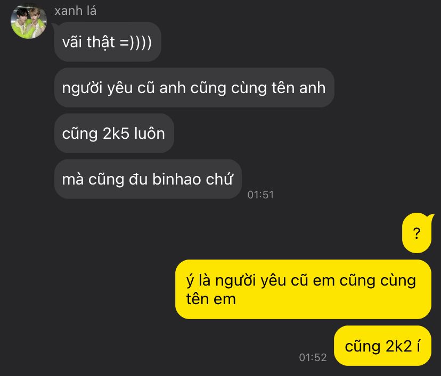441x376 pixels.
Task: Click the 01:52 timestamp
Action: pos(313,357)
